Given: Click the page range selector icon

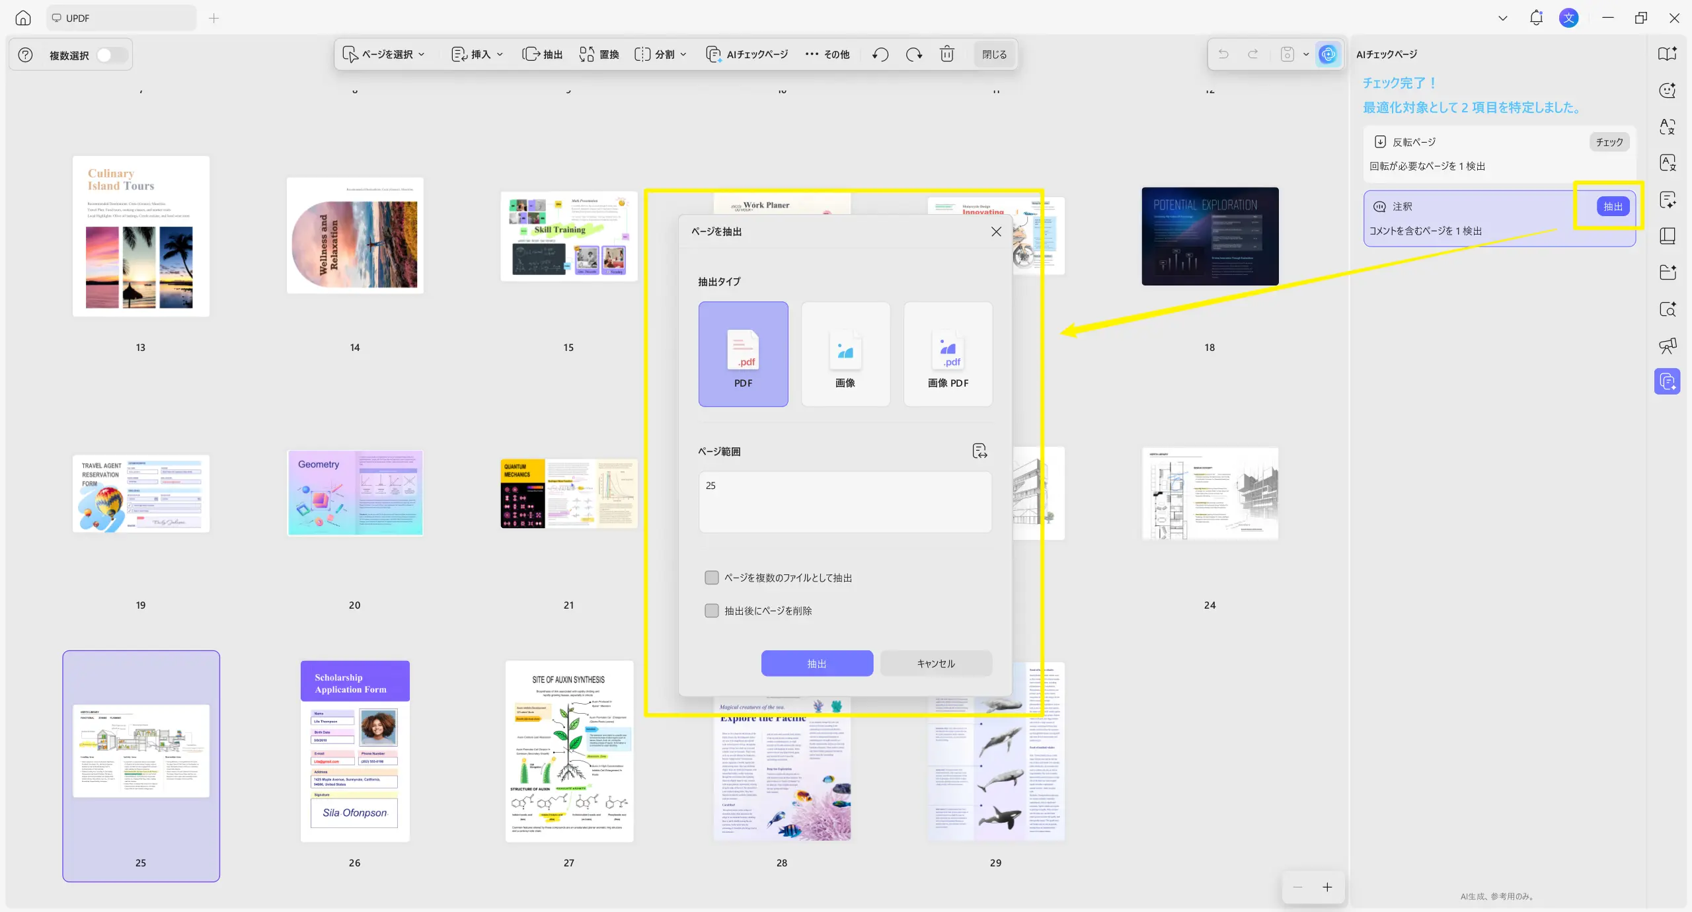Looking at the screenshot, I should pyautogui.click(x=980, y=451).
